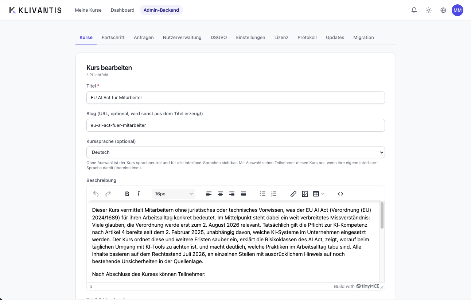
Task: Switch to the Fortschritt tab
Action: coord(113,38)
